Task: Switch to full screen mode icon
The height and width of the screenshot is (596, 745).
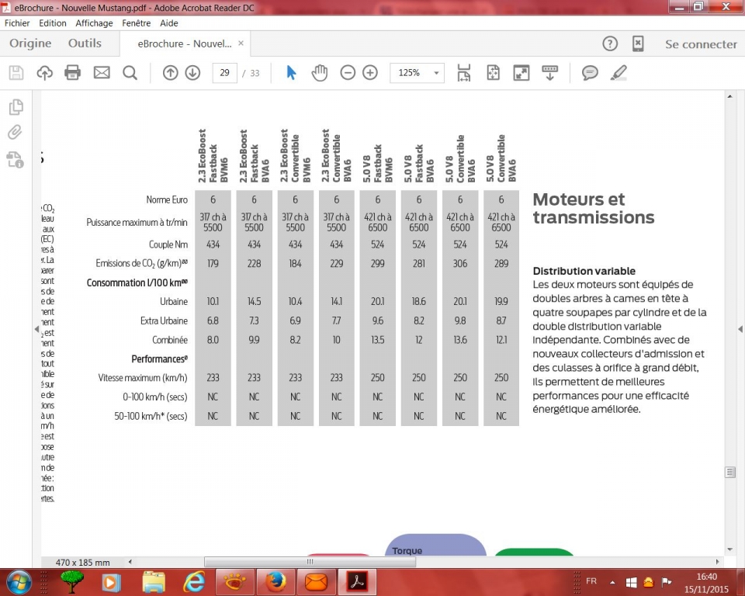Action: [x=521, y=73]
